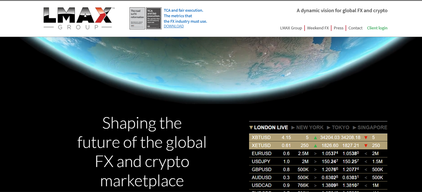Screen dimensions: 422x192
Task: Open the Weekend FX menu item
Action: [x=318, y=28]
